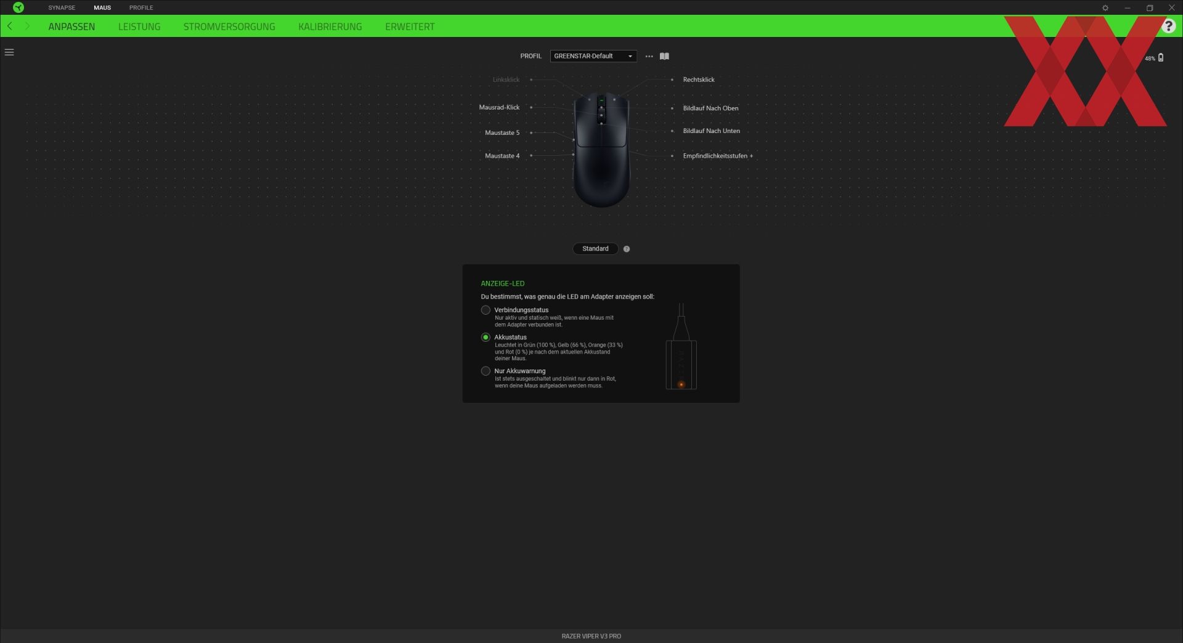
Task: Click the battery status icon
Action: 1161,57
